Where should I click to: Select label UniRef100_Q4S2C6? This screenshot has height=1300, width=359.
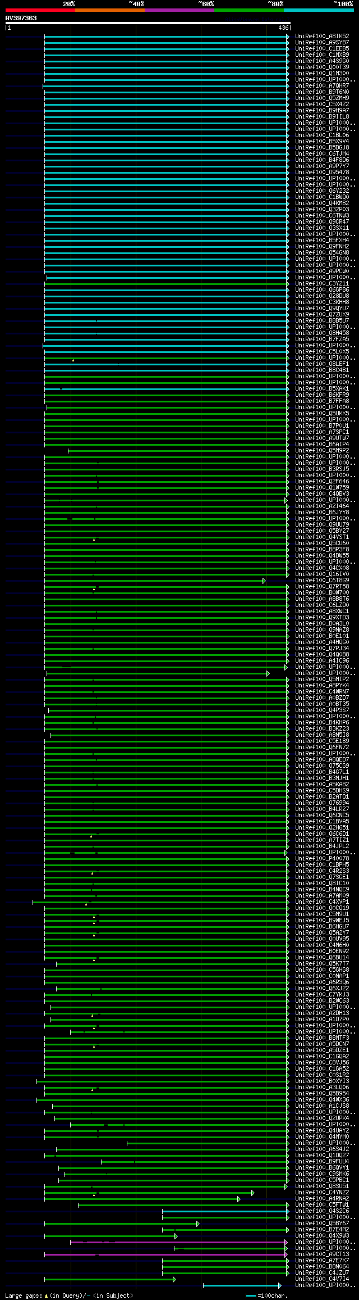tap(322, 1211)
